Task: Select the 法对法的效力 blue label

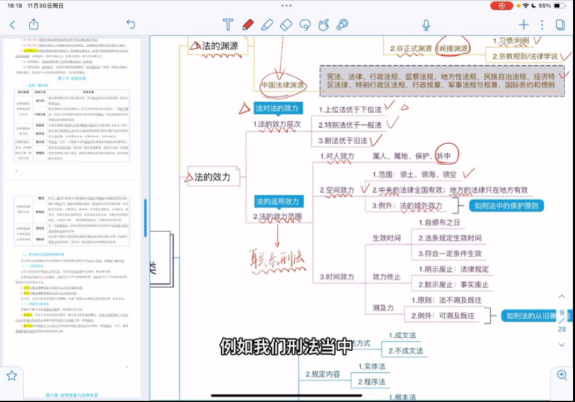Action: [278, 108]
